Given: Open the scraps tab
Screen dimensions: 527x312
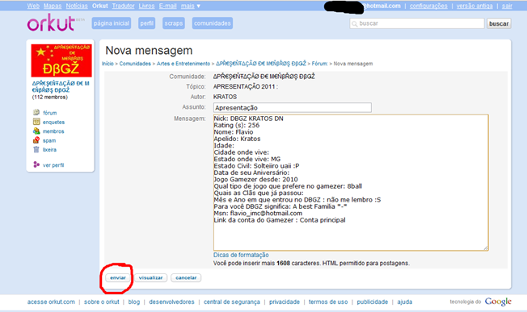Looking at the screenshot, I should tap(174, 23).
